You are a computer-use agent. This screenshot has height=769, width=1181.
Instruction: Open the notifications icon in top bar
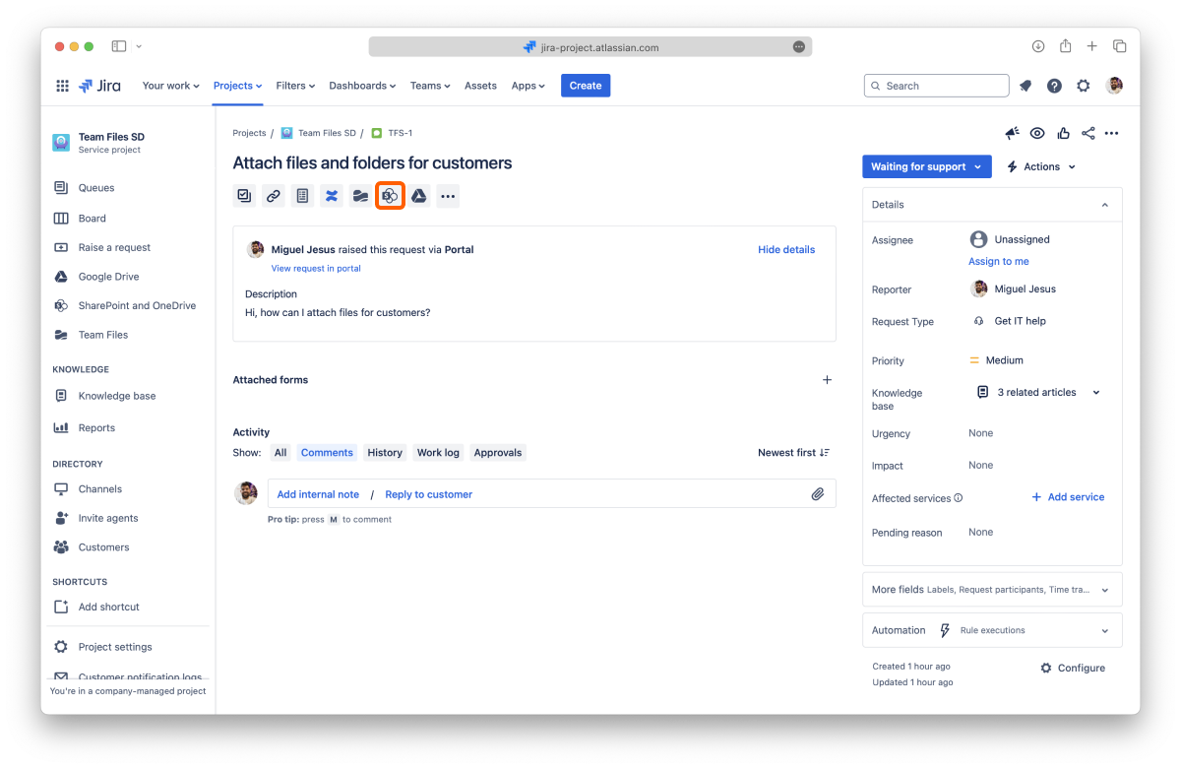pyautogui.click(x=1026, y=86)
